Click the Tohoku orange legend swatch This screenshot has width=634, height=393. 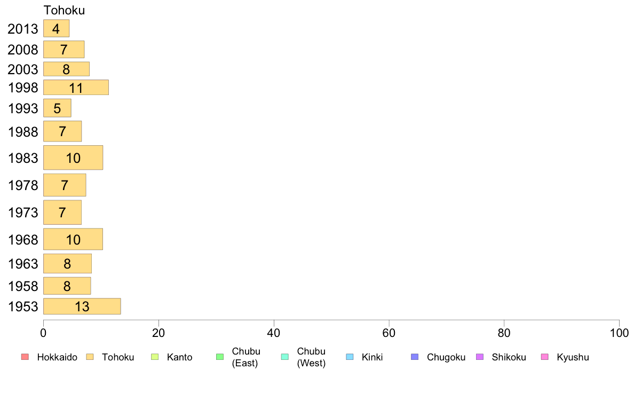tap(90, 357)
